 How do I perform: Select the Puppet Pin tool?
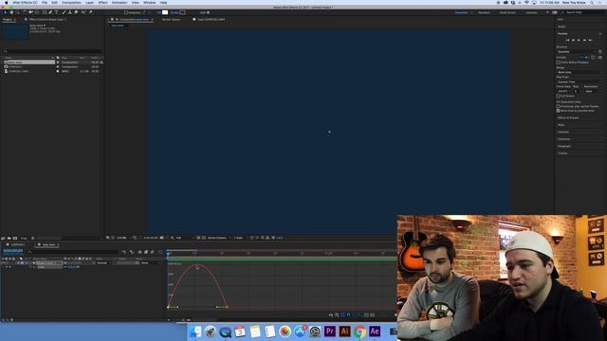coord(91,12)
